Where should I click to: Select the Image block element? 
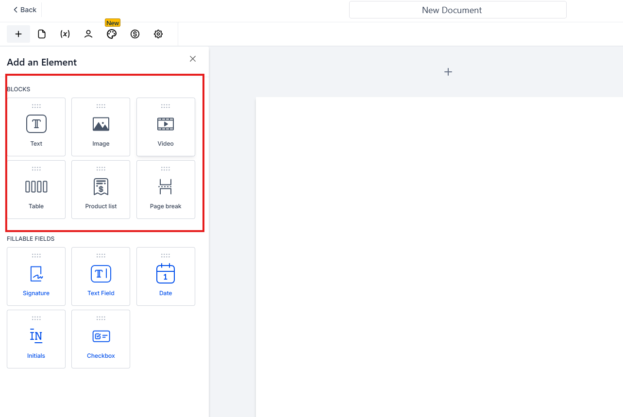101,127
